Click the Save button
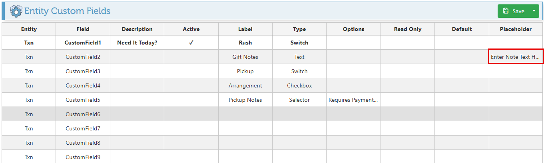Screen dimensions: 544x163 (x=514, y=11)
